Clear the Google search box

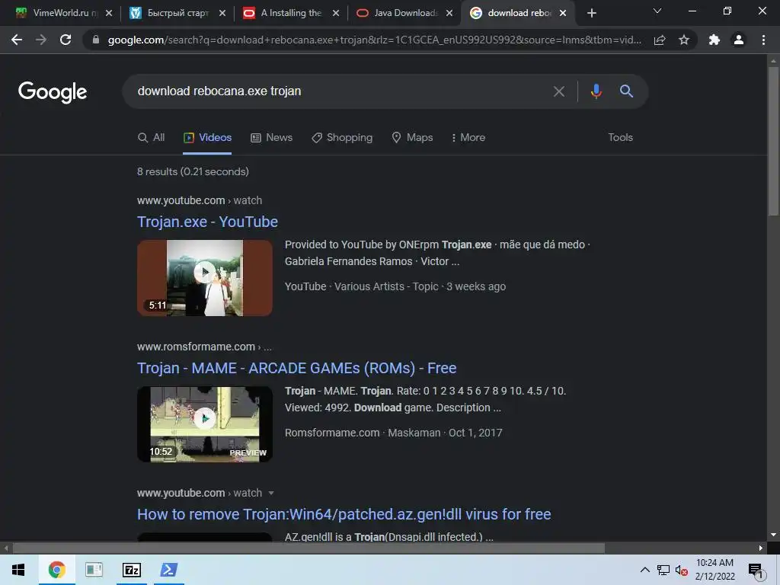559,91
